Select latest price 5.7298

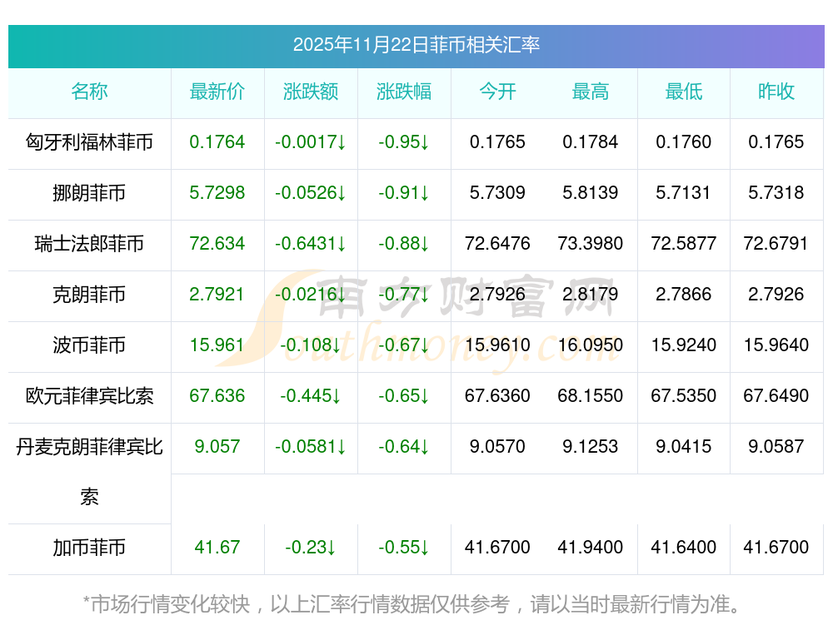217,192
